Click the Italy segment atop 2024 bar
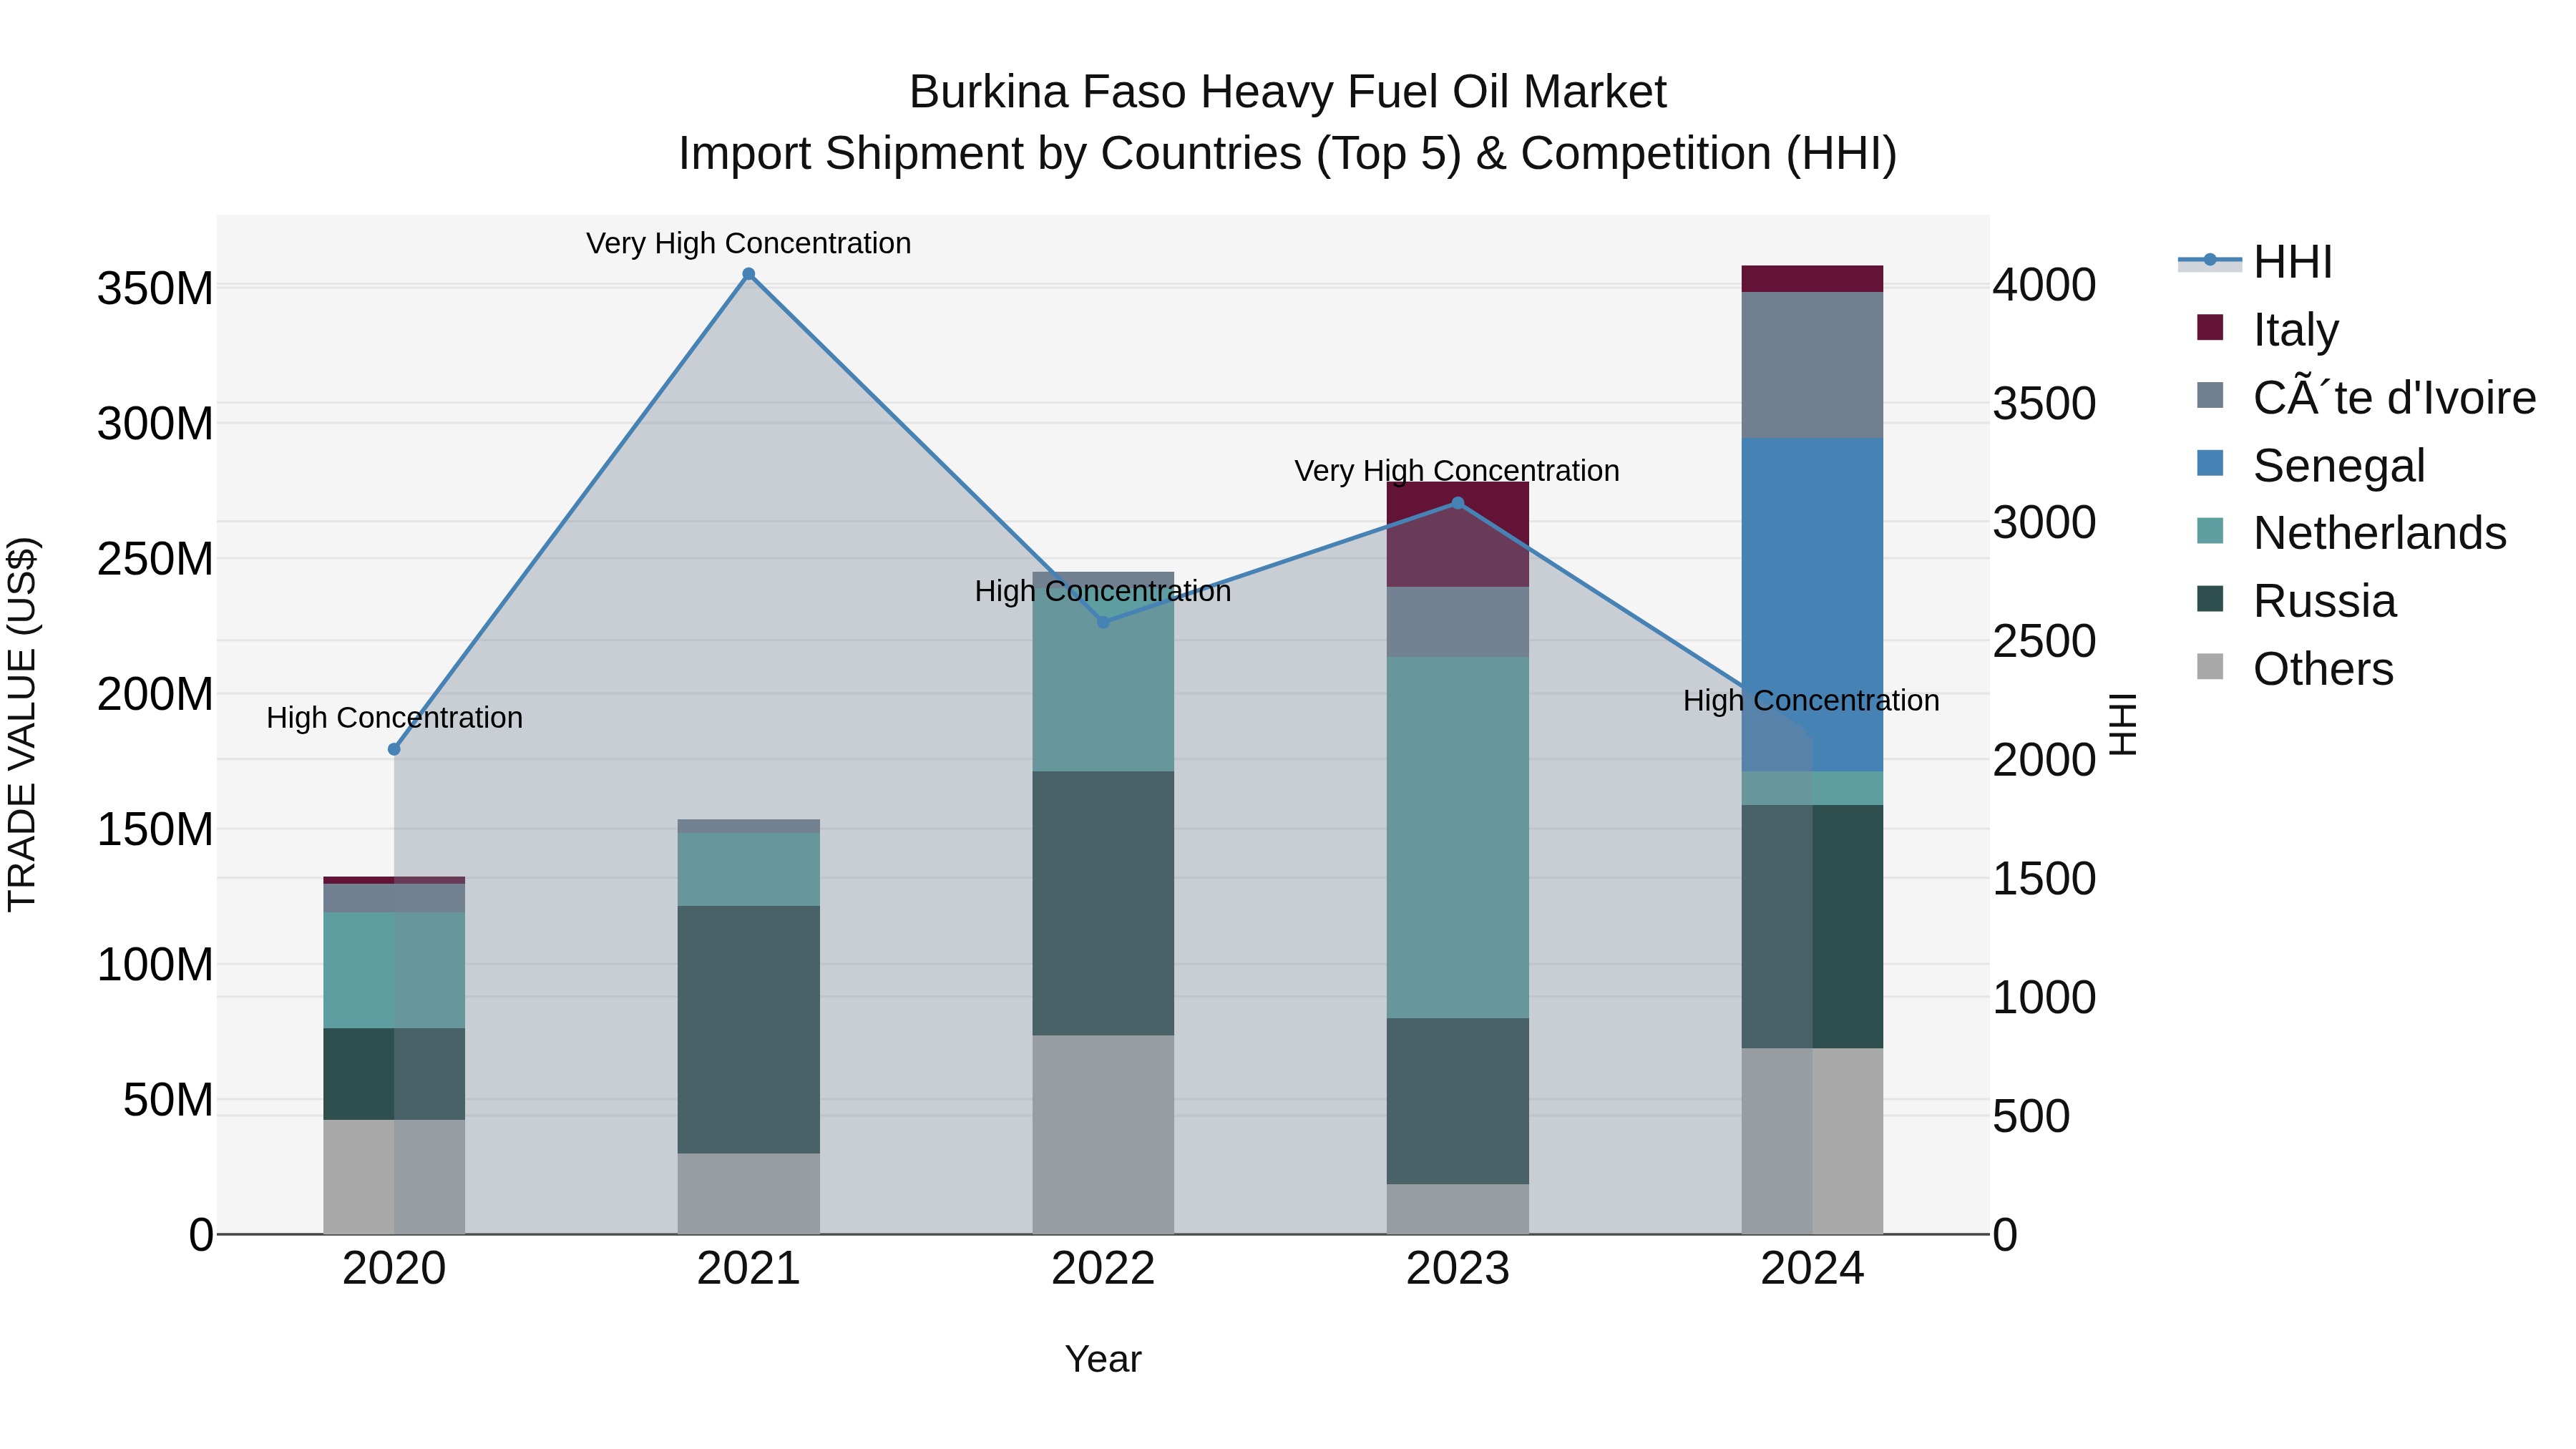Screen dimensions: 2576x1449 (1812, 279)
